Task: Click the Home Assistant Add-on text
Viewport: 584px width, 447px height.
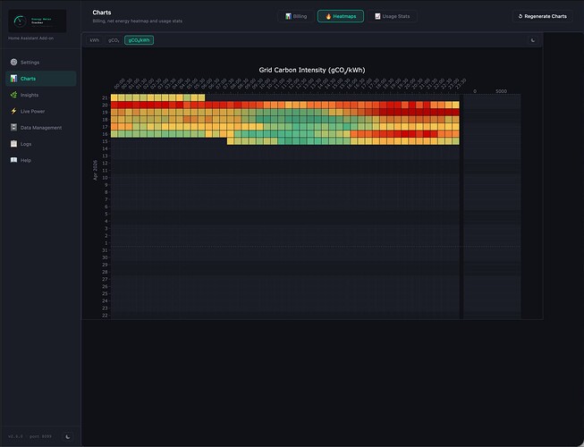Action: pyautogui.click(x=30, y=38)
